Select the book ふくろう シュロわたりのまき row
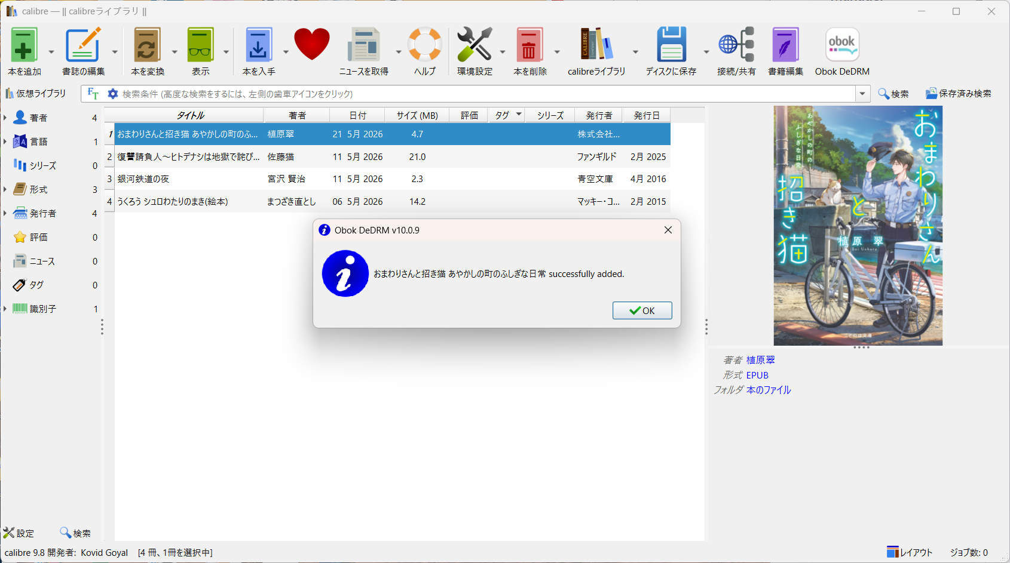Image resolution: width=1010 pixels, height=563 pixels. tap(393, 201)
